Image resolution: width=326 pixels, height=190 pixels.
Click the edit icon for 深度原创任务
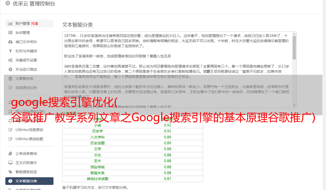[x=10, y=88]
